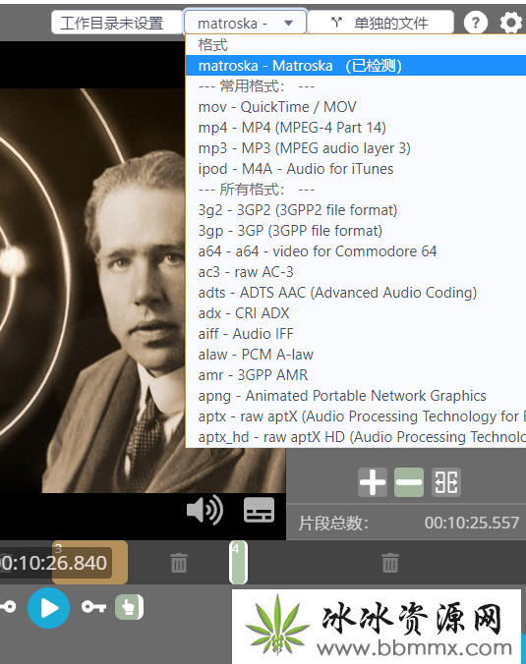Collapse the matroska format dropdown

click(245, 23)
